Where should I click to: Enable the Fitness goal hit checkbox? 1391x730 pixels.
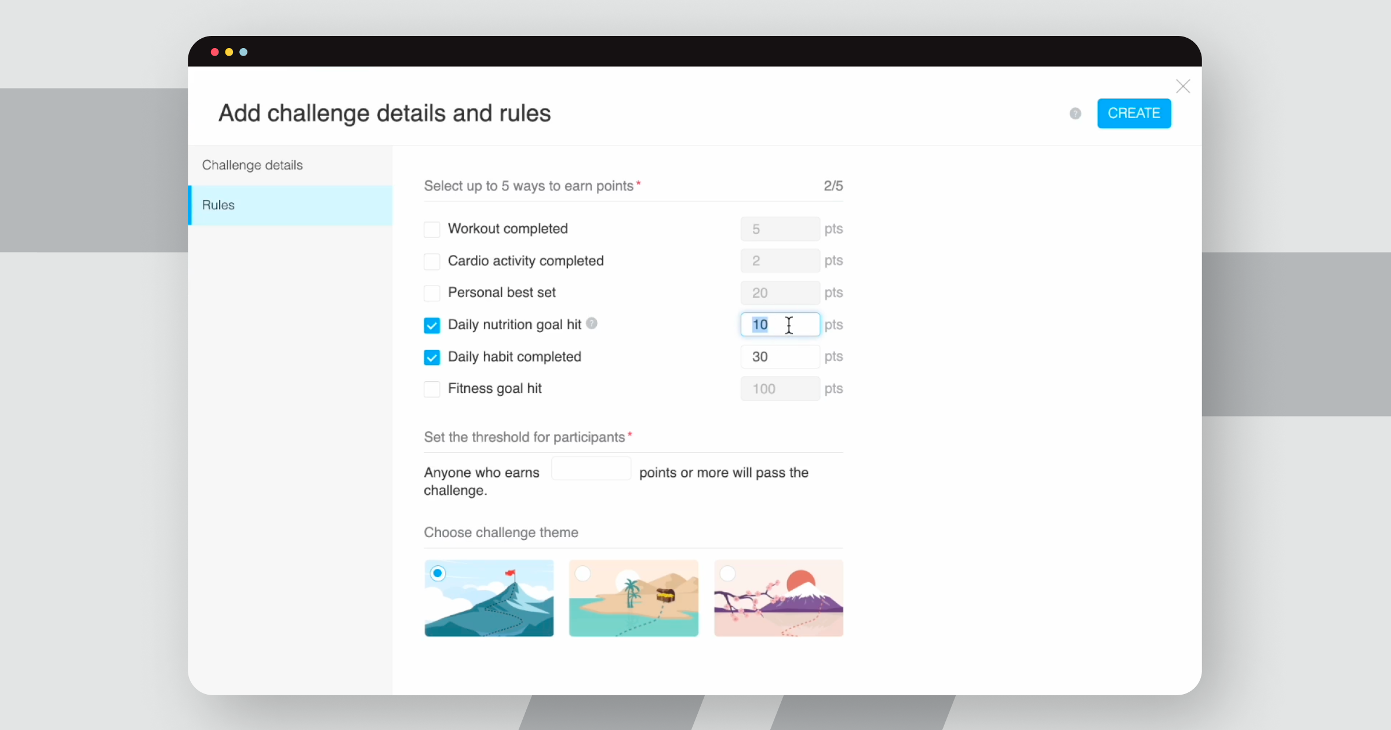tap(432, 389)
